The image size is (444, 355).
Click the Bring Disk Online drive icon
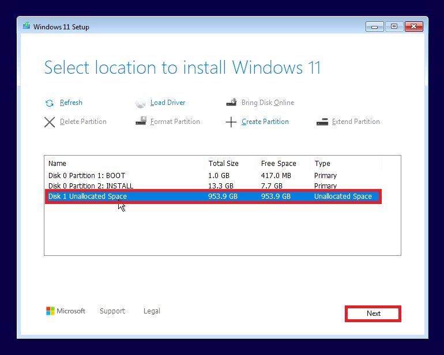pyautogui.click(x=231, y=102)
